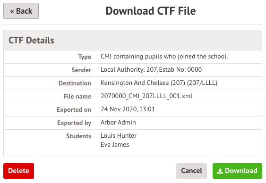This screenshot has height=183, width=266.
Task: Go back using the « Back button
Action: 21,11
